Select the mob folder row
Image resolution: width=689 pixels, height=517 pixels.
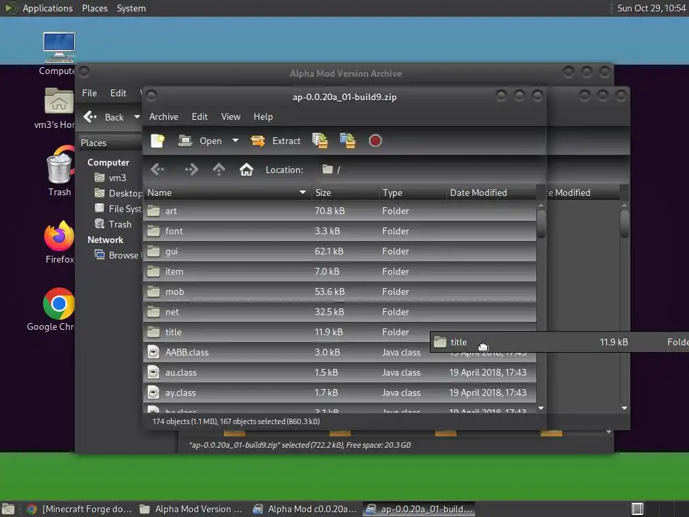coord(339,292)
